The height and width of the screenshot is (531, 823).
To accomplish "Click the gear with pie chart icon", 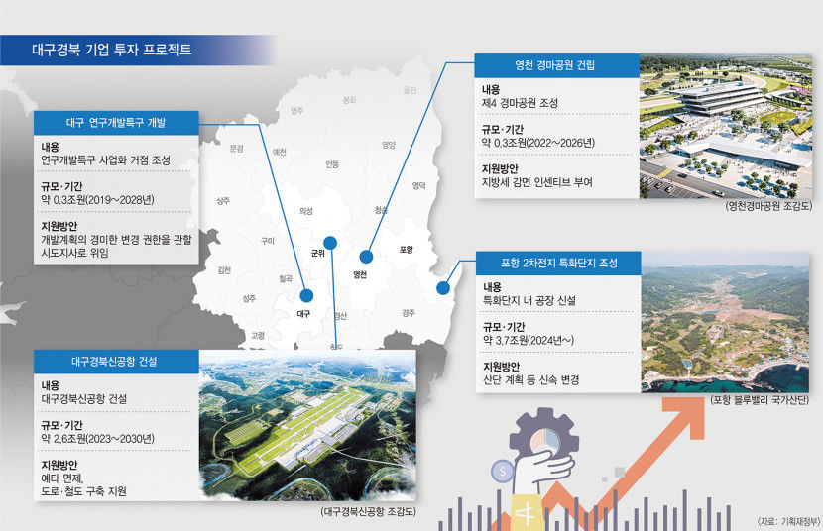I will (x=547, y=438).
